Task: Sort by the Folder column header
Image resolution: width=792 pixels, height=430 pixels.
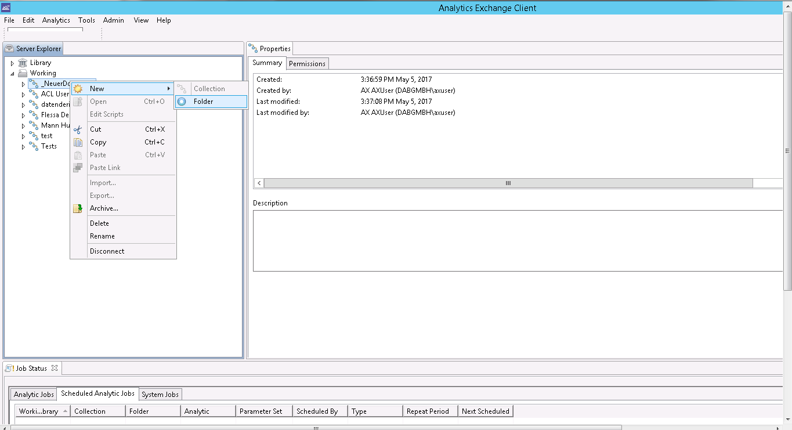Action: 153,411
